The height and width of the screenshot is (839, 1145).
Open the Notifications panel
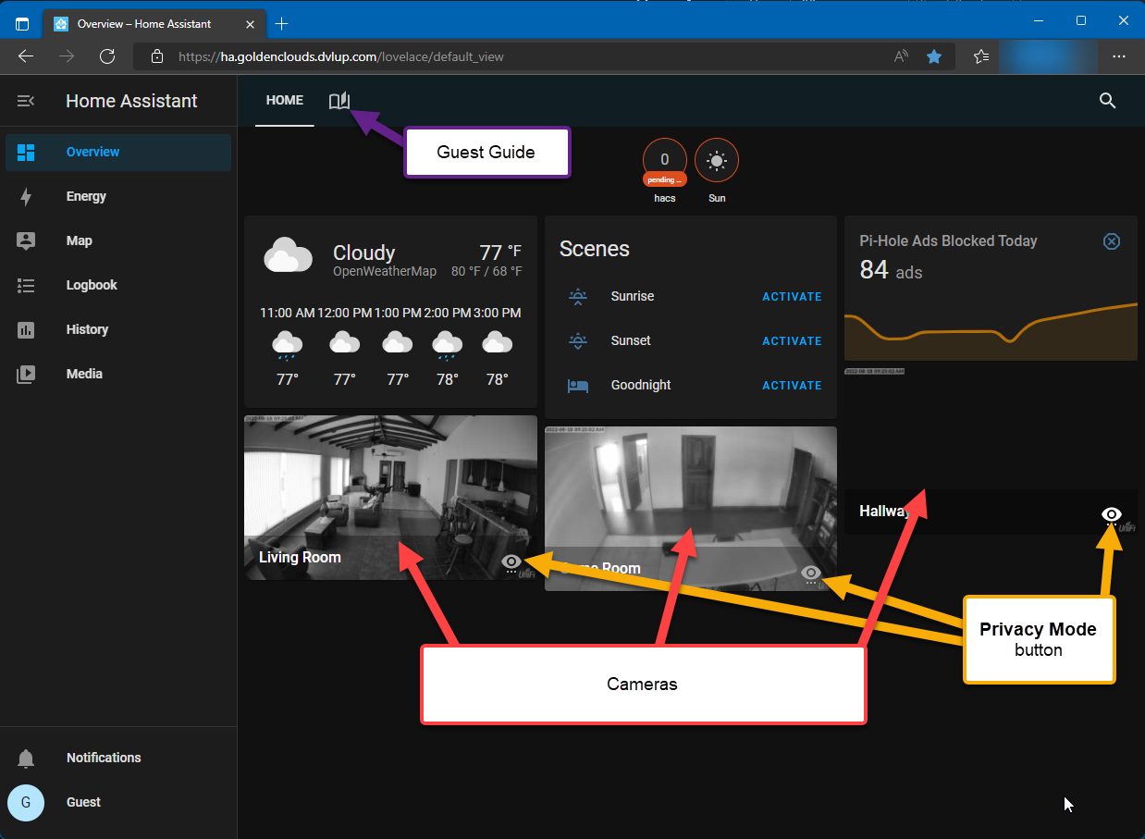[104, 758]
